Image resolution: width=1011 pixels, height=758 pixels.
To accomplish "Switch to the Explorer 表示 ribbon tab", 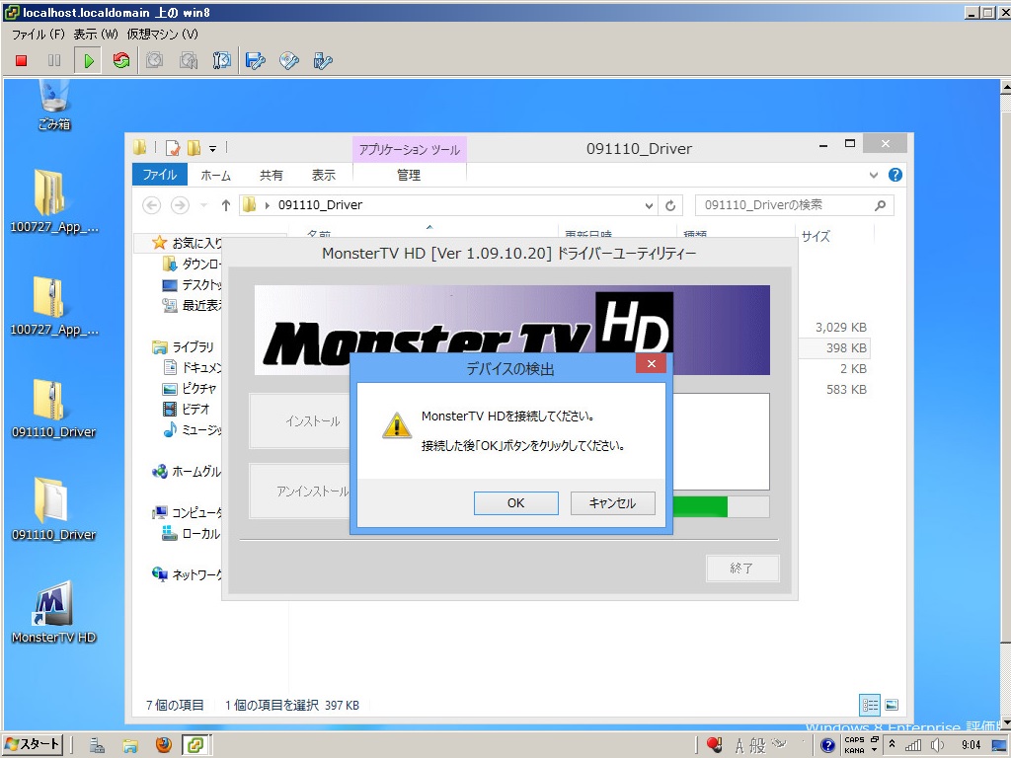I will pyautogui.click(x=324, y=175).
